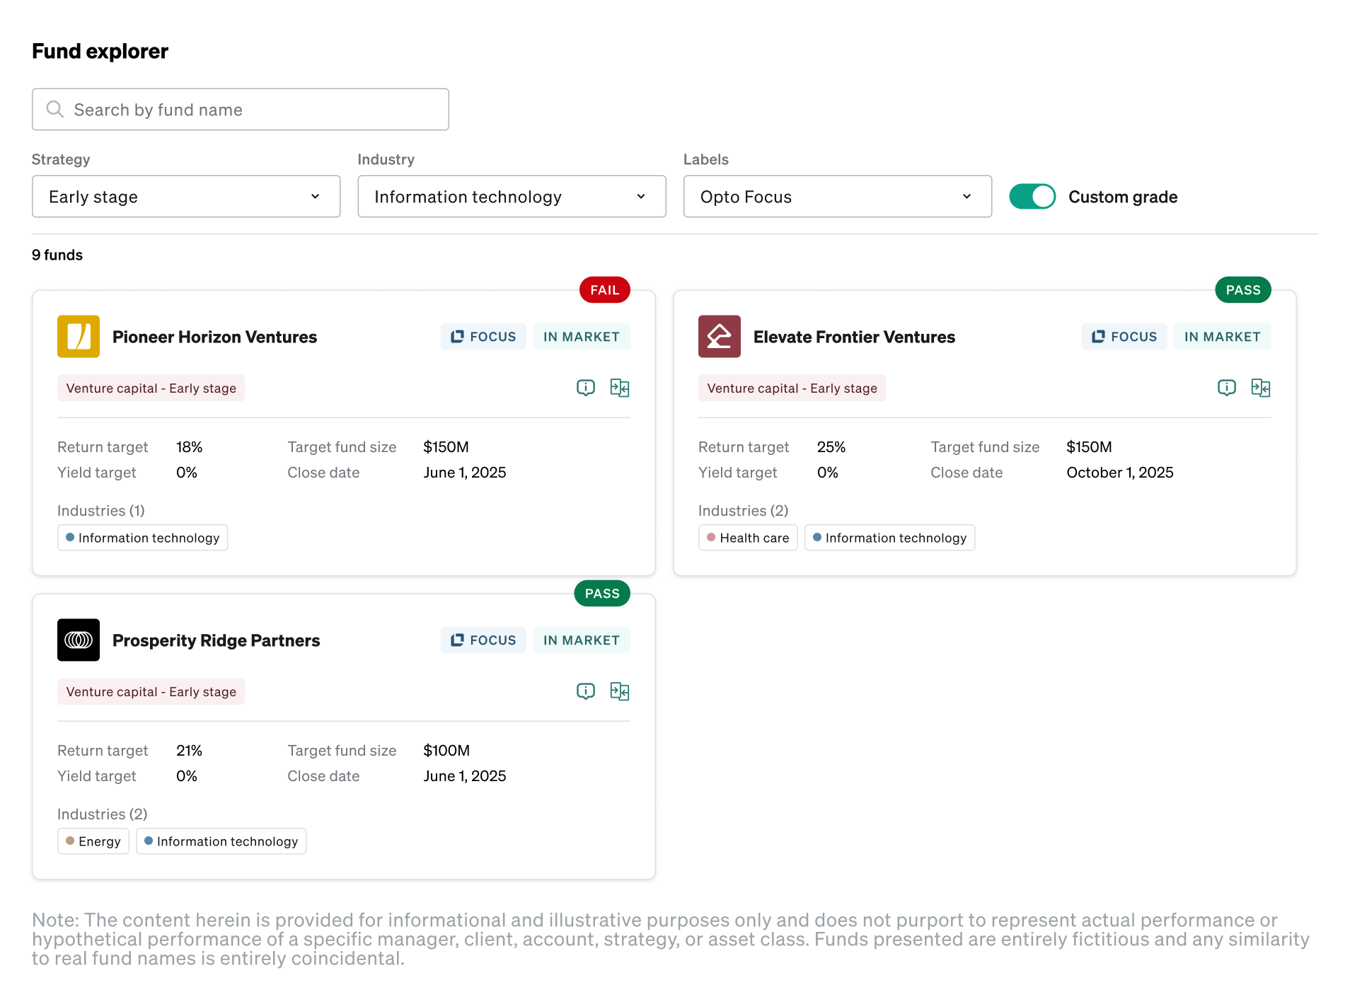Screen dimensions: 1350x1004
Task: Click the info icon on Pioneer Horizon Ventures card
Action: (585, 388)
